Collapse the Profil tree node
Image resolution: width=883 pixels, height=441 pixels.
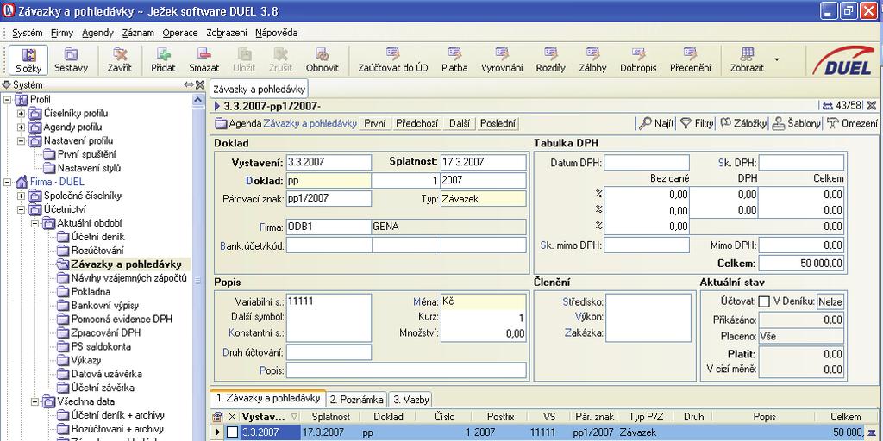coord(7,100)
